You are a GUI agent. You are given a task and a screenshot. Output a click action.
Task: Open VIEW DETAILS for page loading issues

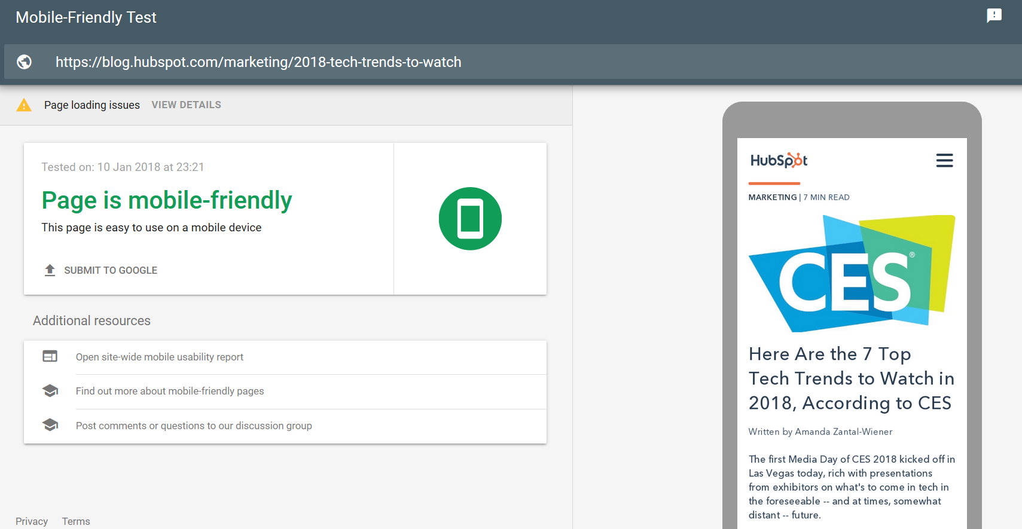[x=186, y=105]
